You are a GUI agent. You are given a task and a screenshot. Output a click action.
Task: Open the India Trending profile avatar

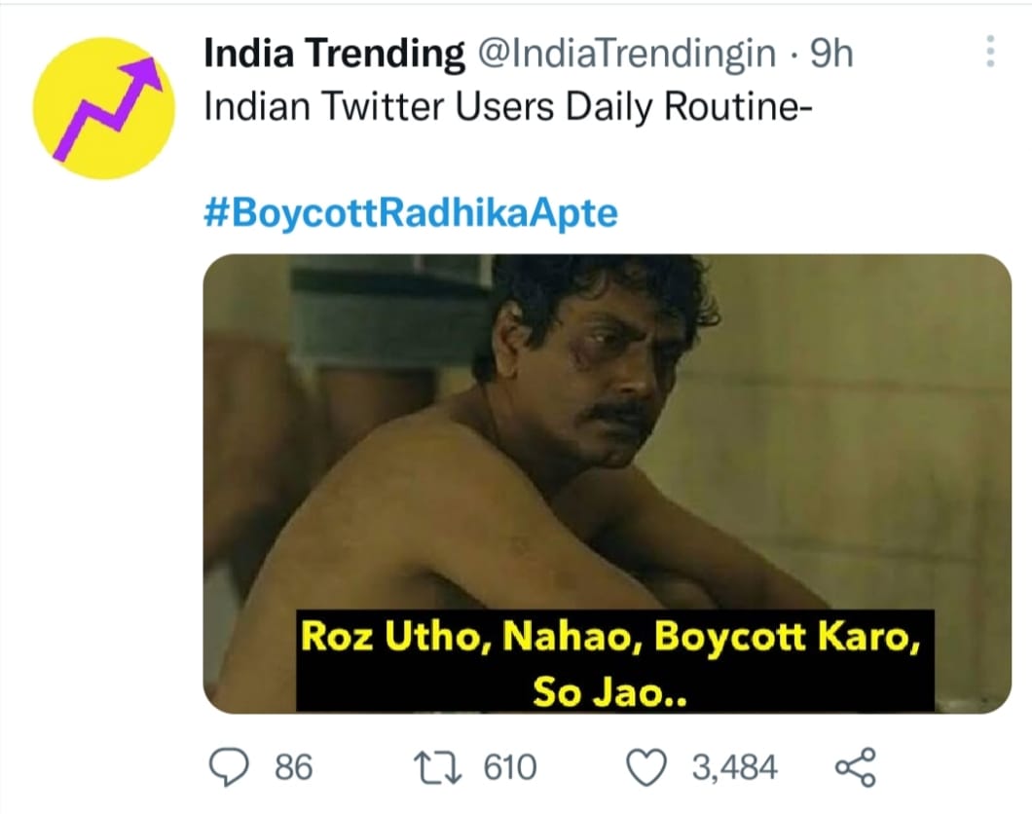point(104,109)
